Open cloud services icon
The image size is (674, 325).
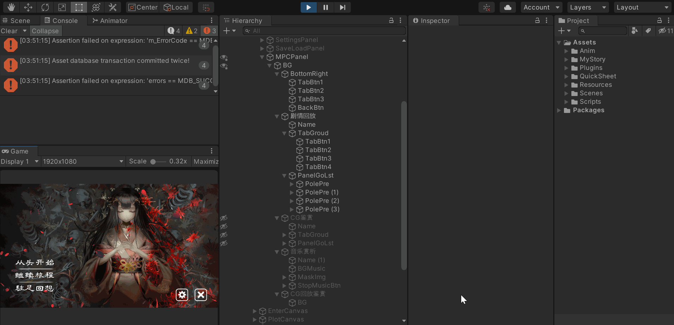click(508, 7)
